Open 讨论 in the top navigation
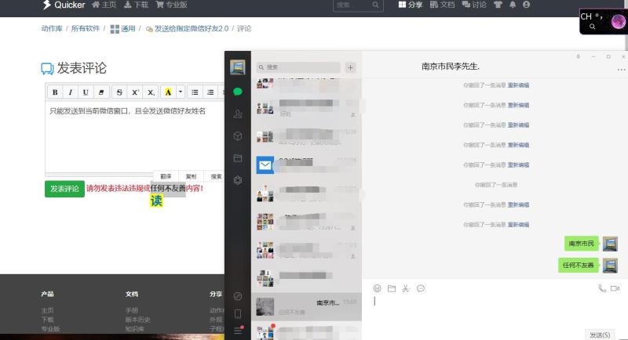The width and height of the screenshot is (628, 340). point(474,5)
